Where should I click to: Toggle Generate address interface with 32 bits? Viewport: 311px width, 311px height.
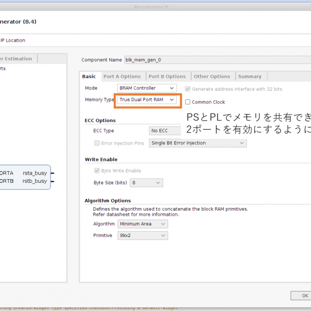188,89
